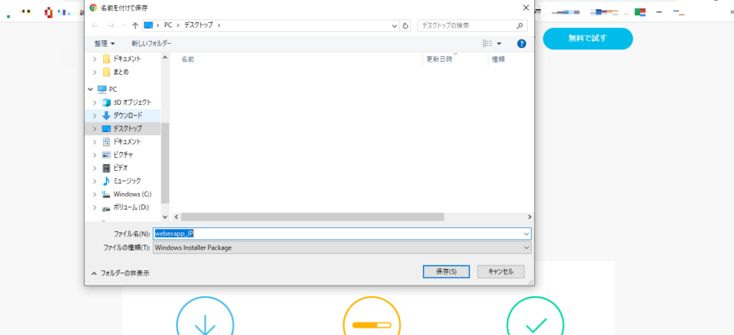
Task: Click navigation tree scroll down arrow
Action: tap(165, 217)
